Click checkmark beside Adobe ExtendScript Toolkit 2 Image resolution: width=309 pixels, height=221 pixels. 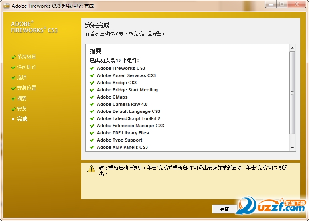[92, 119]
